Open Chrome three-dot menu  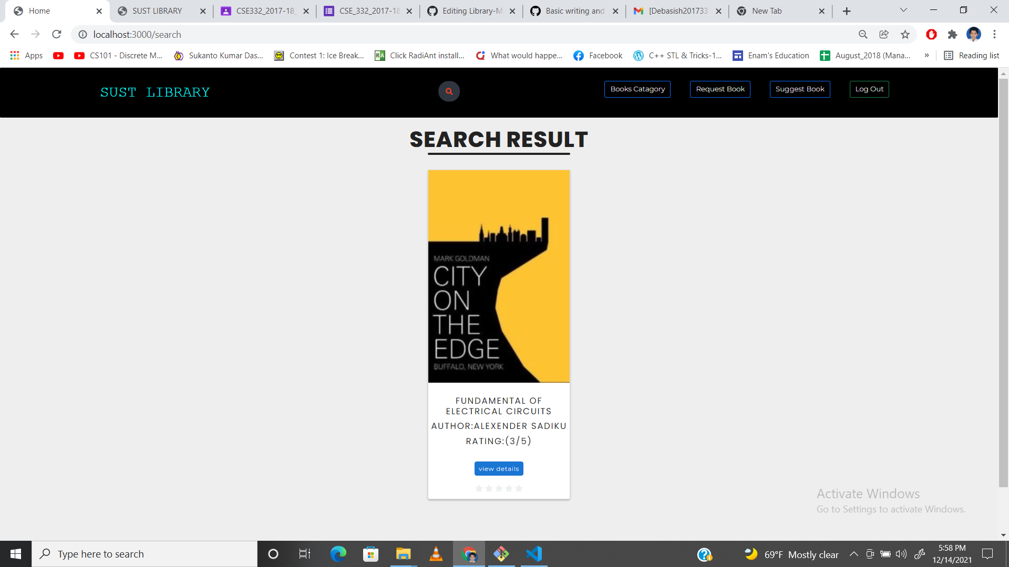[994, 35]
